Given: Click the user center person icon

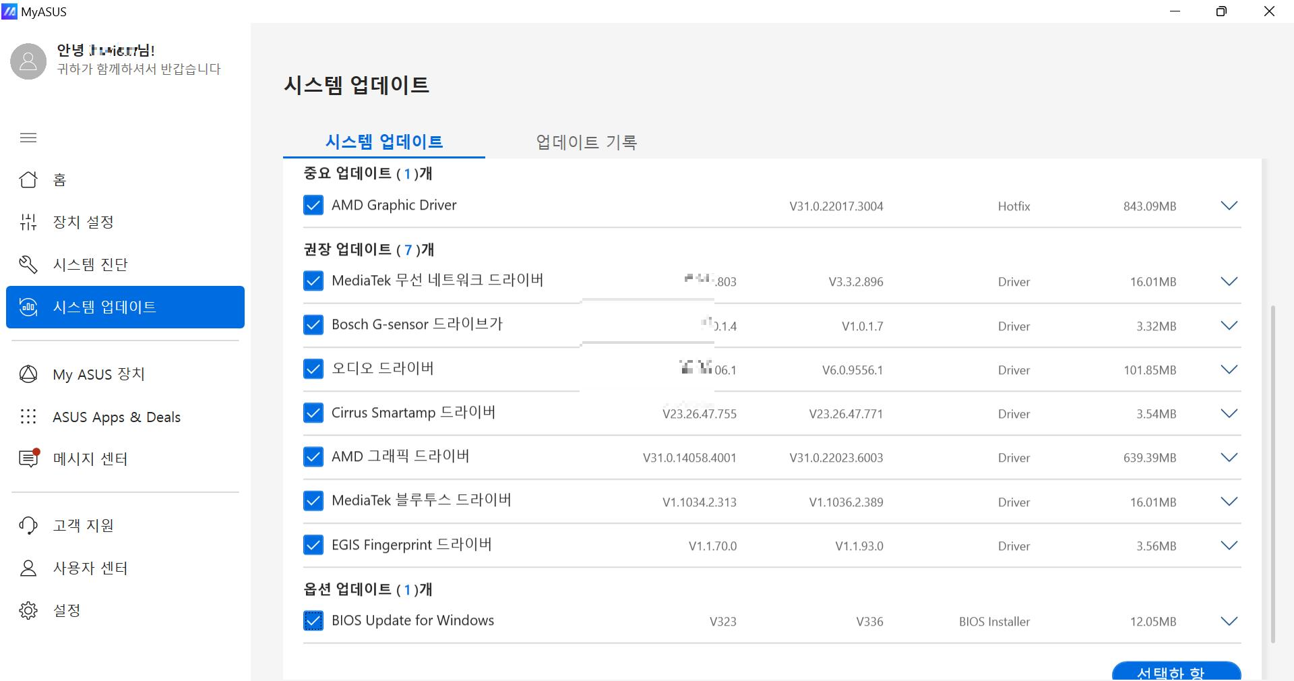Looking at the screenshot, I should 28,568.
